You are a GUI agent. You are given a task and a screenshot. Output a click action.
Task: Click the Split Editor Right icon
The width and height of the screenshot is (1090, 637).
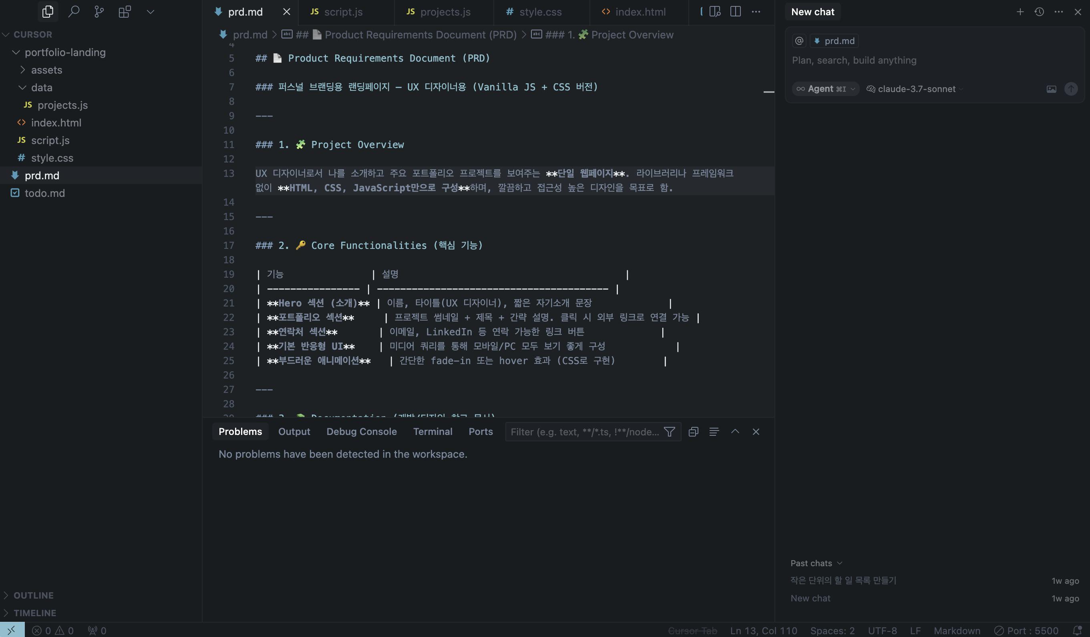click(735, 12)
